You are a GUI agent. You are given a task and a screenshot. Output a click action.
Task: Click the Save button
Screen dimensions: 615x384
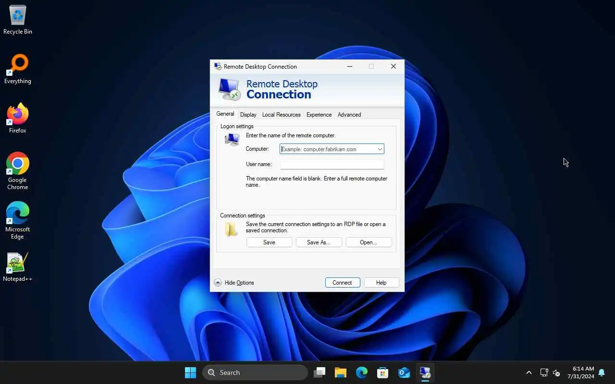pos(269,242)
